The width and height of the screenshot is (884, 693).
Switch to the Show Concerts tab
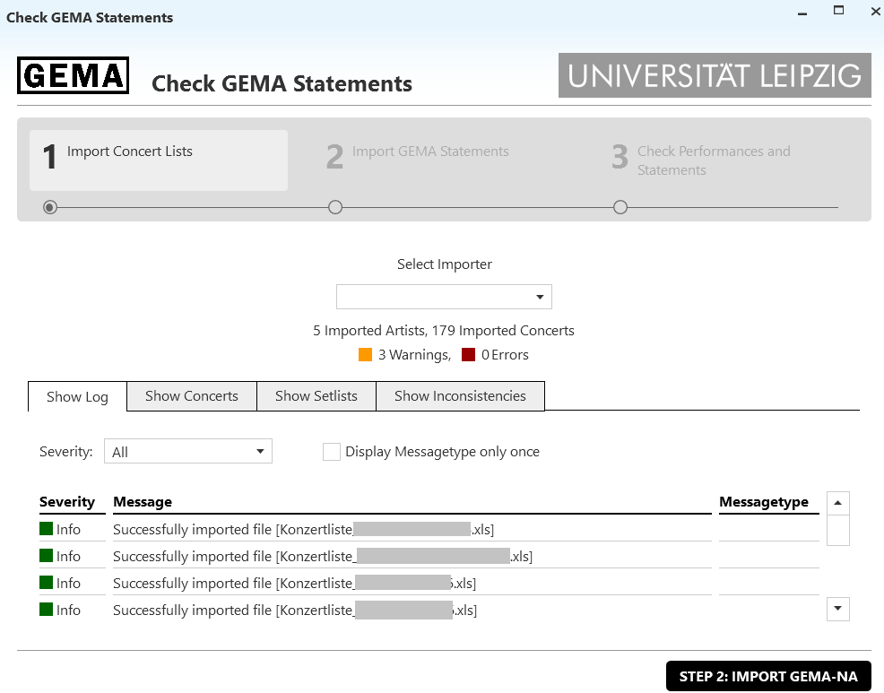(x=192, y=396)
